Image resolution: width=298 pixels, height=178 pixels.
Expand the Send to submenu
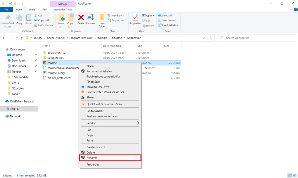tap(110, 123)
